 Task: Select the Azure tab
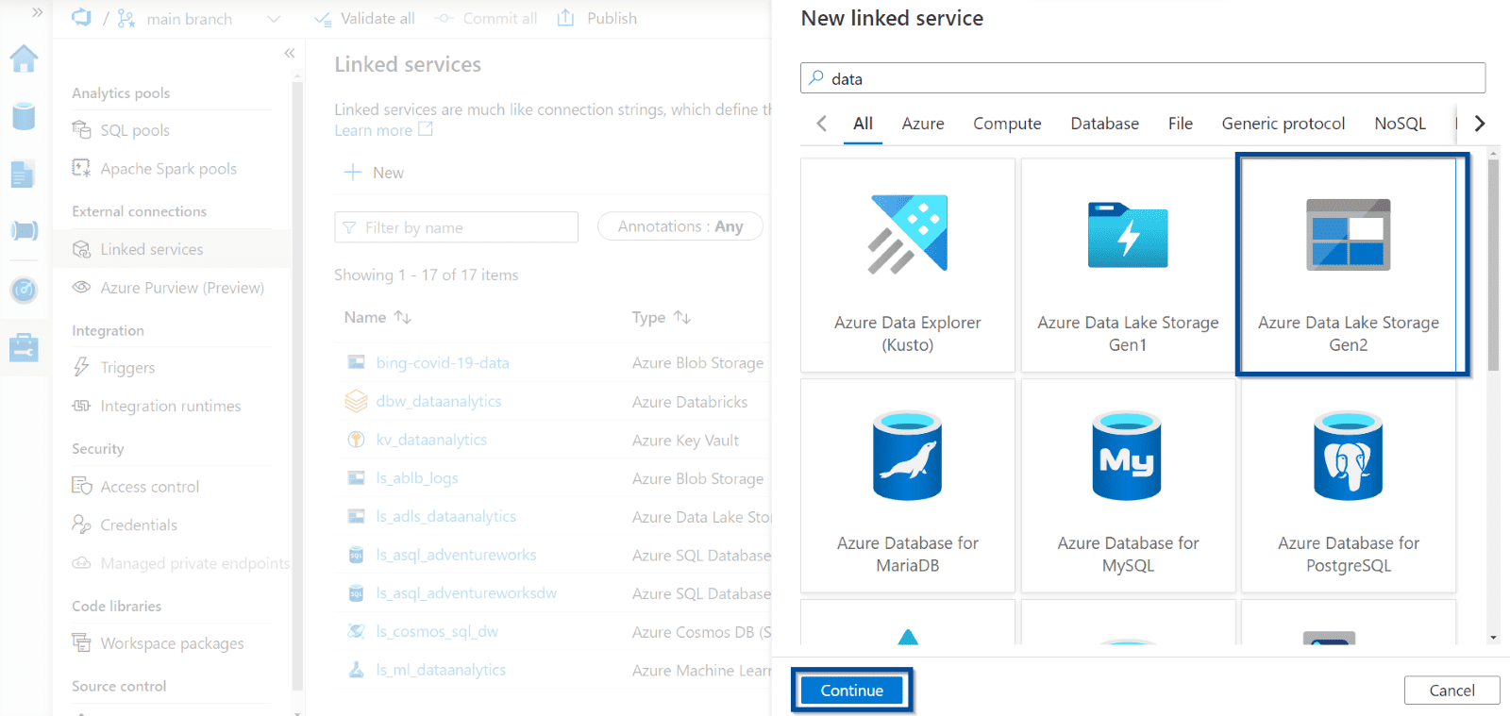coord(923,124)
